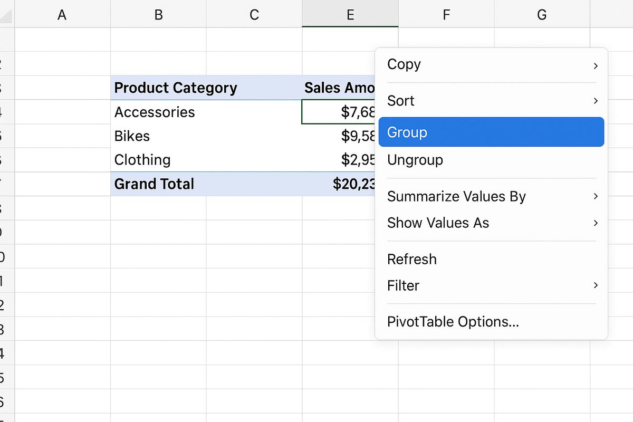Click the Sales Amount header cell

click(339, 88)
